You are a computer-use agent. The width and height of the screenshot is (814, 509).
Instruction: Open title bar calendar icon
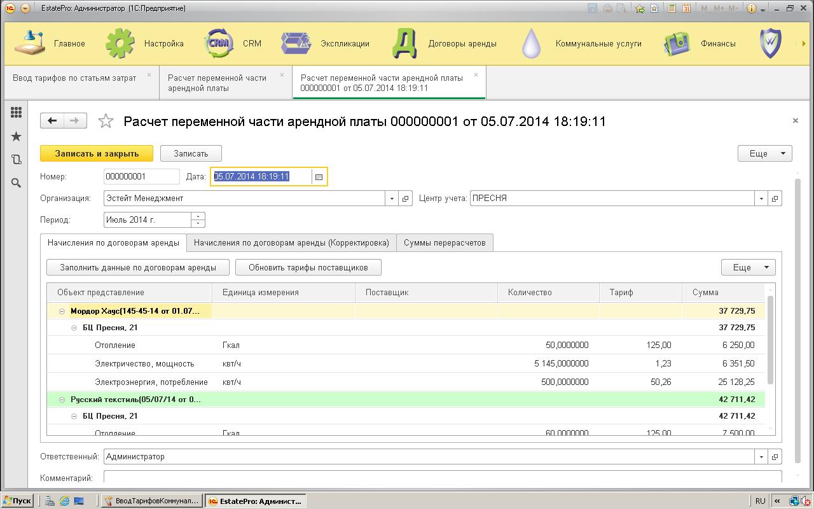tap(686, 8)
